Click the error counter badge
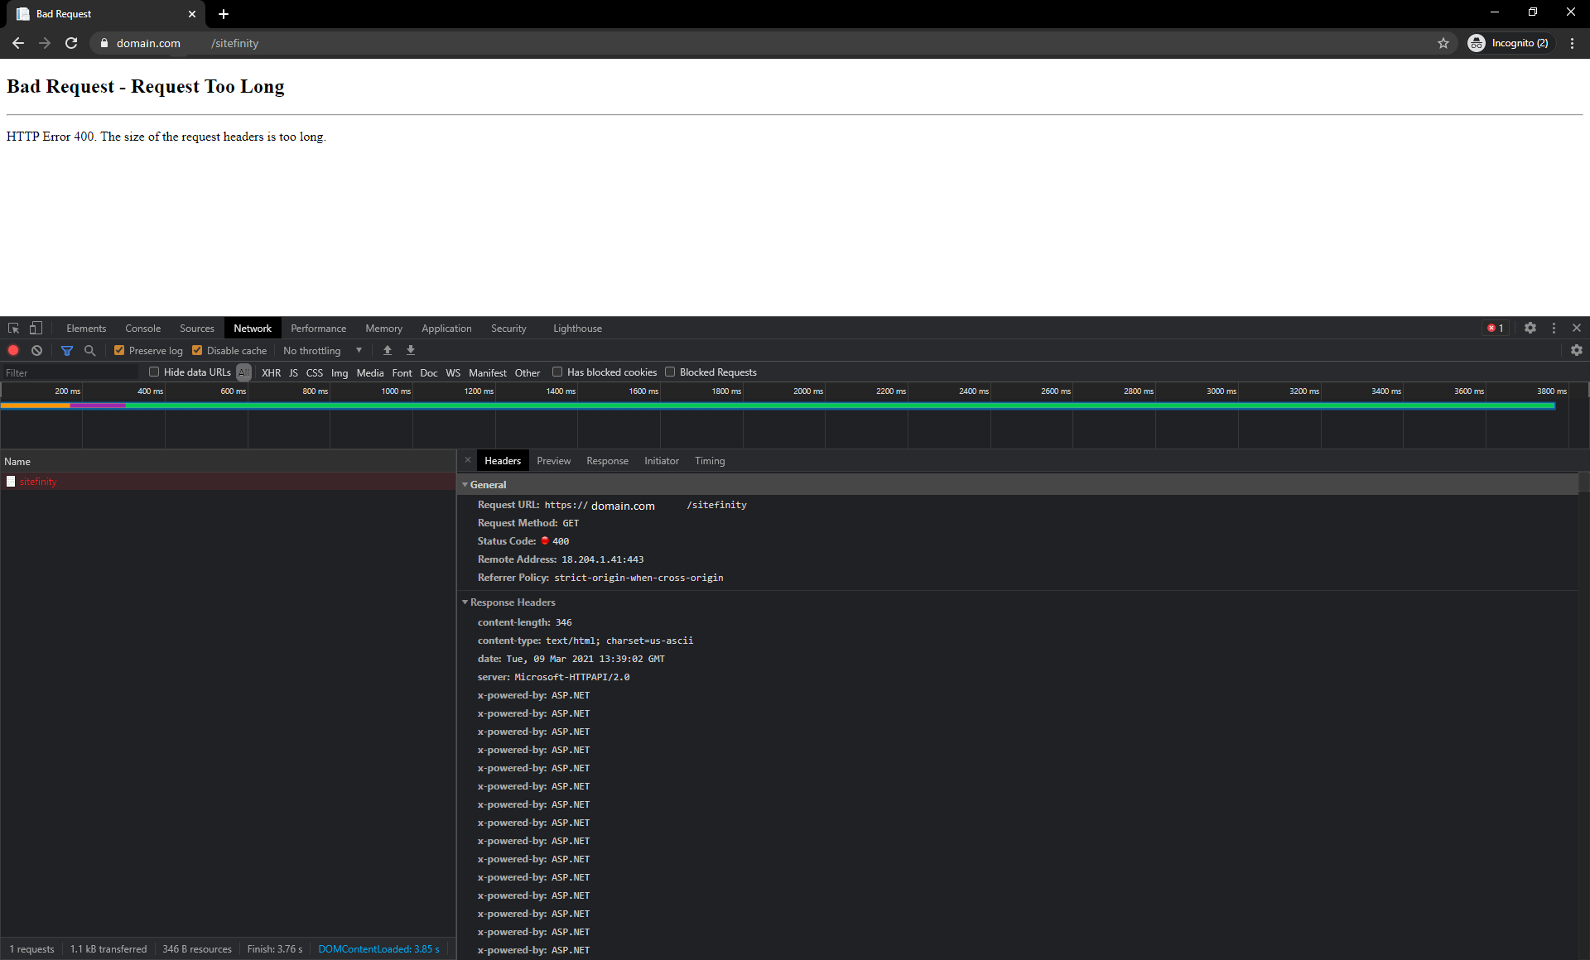Screen dimensions: 1590x960 coord(1495,328)
